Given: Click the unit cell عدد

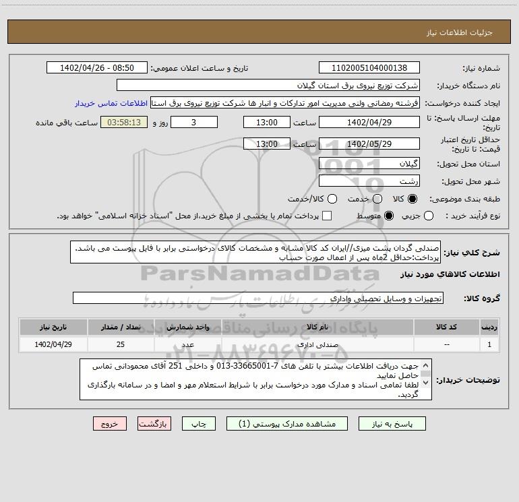Looking at the screenshot, I should coord(187,344).
